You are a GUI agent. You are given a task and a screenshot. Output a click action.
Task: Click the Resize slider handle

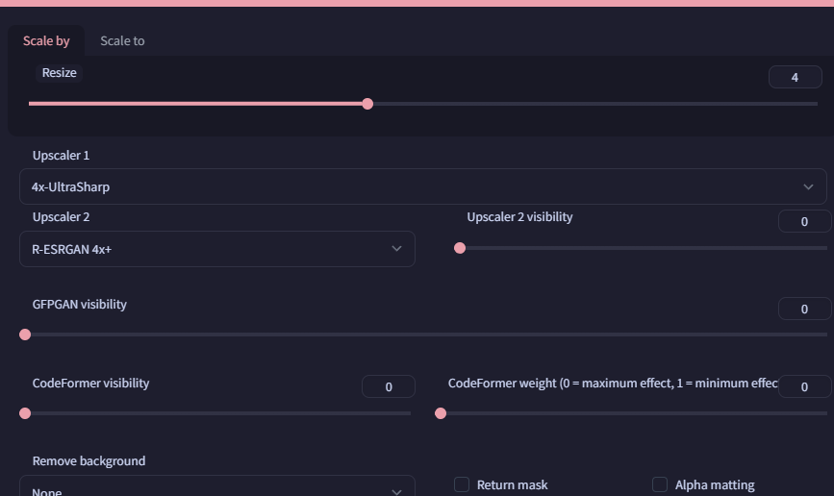click(x=367, y=104)
